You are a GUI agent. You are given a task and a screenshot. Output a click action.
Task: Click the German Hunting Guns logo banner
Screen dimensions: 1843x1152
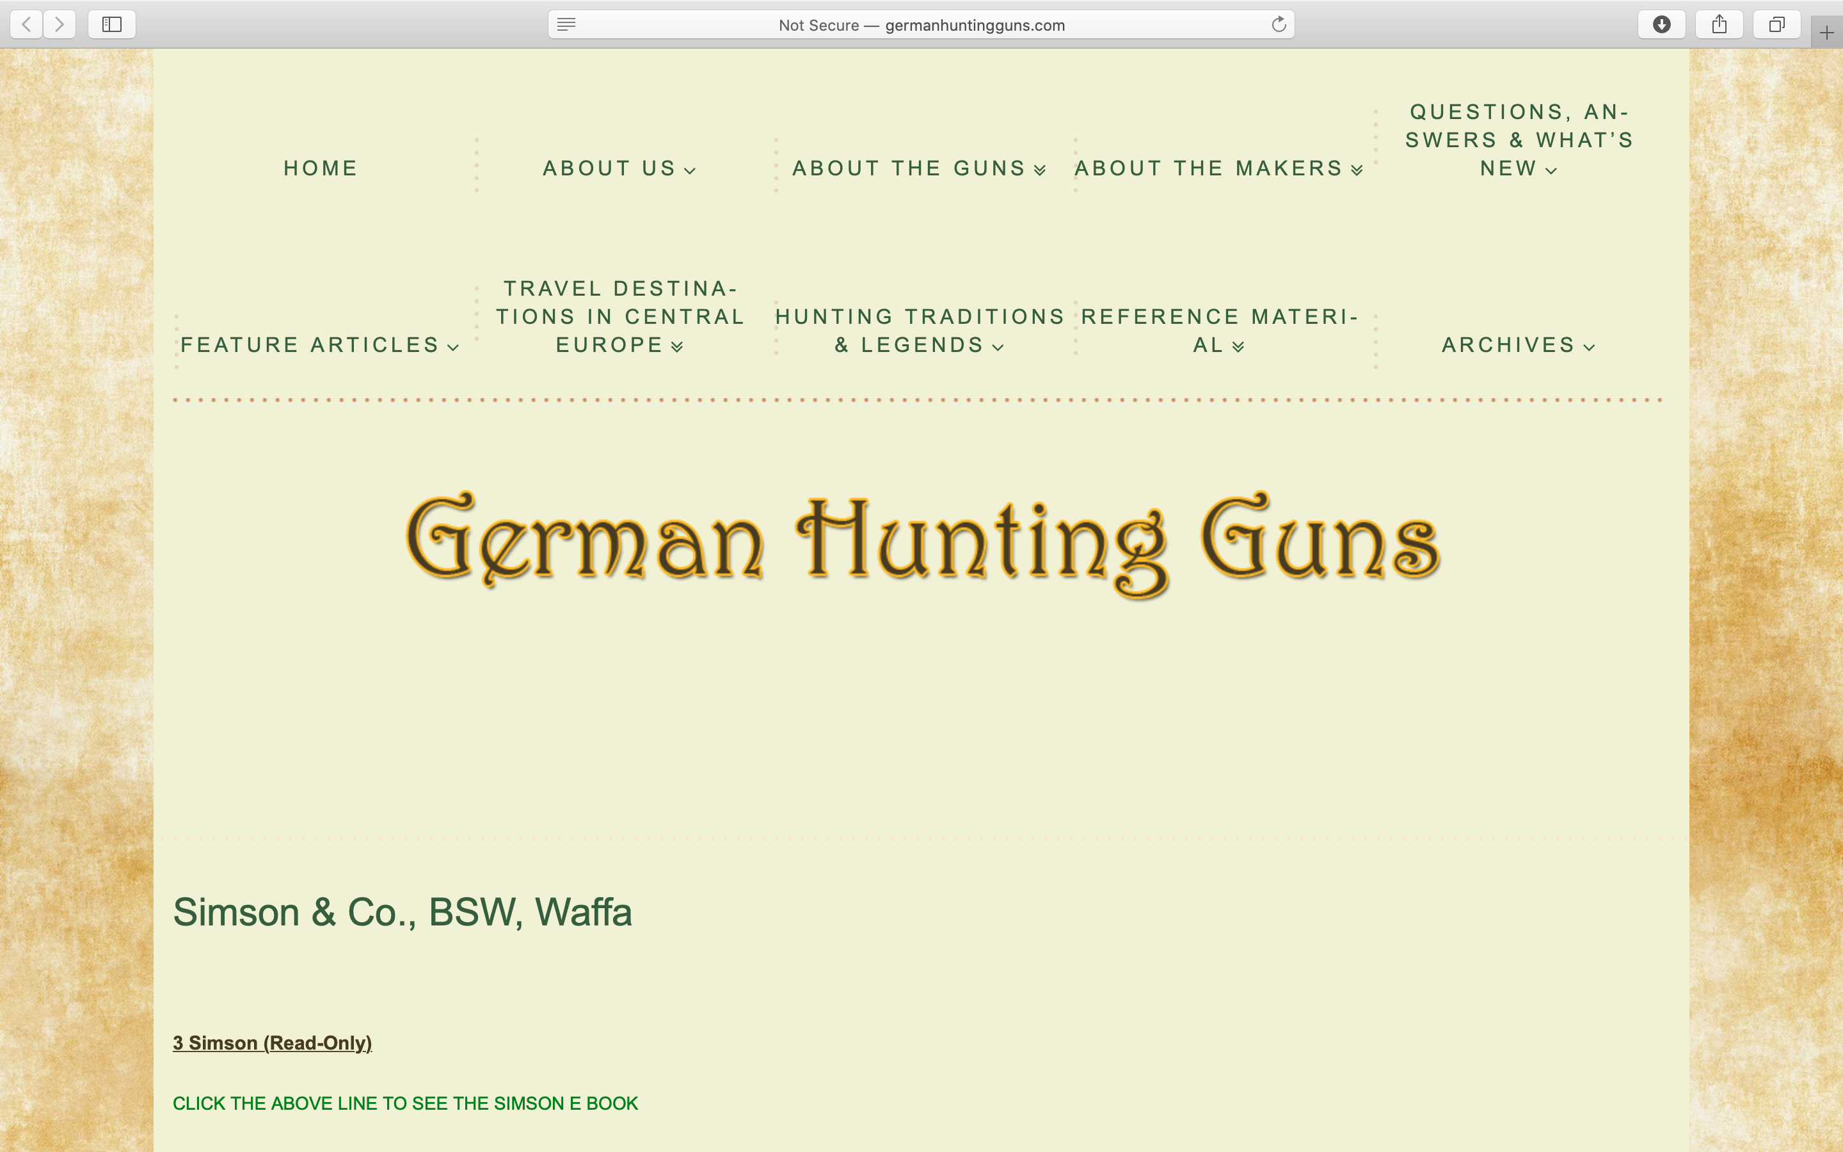coord(922,545)
